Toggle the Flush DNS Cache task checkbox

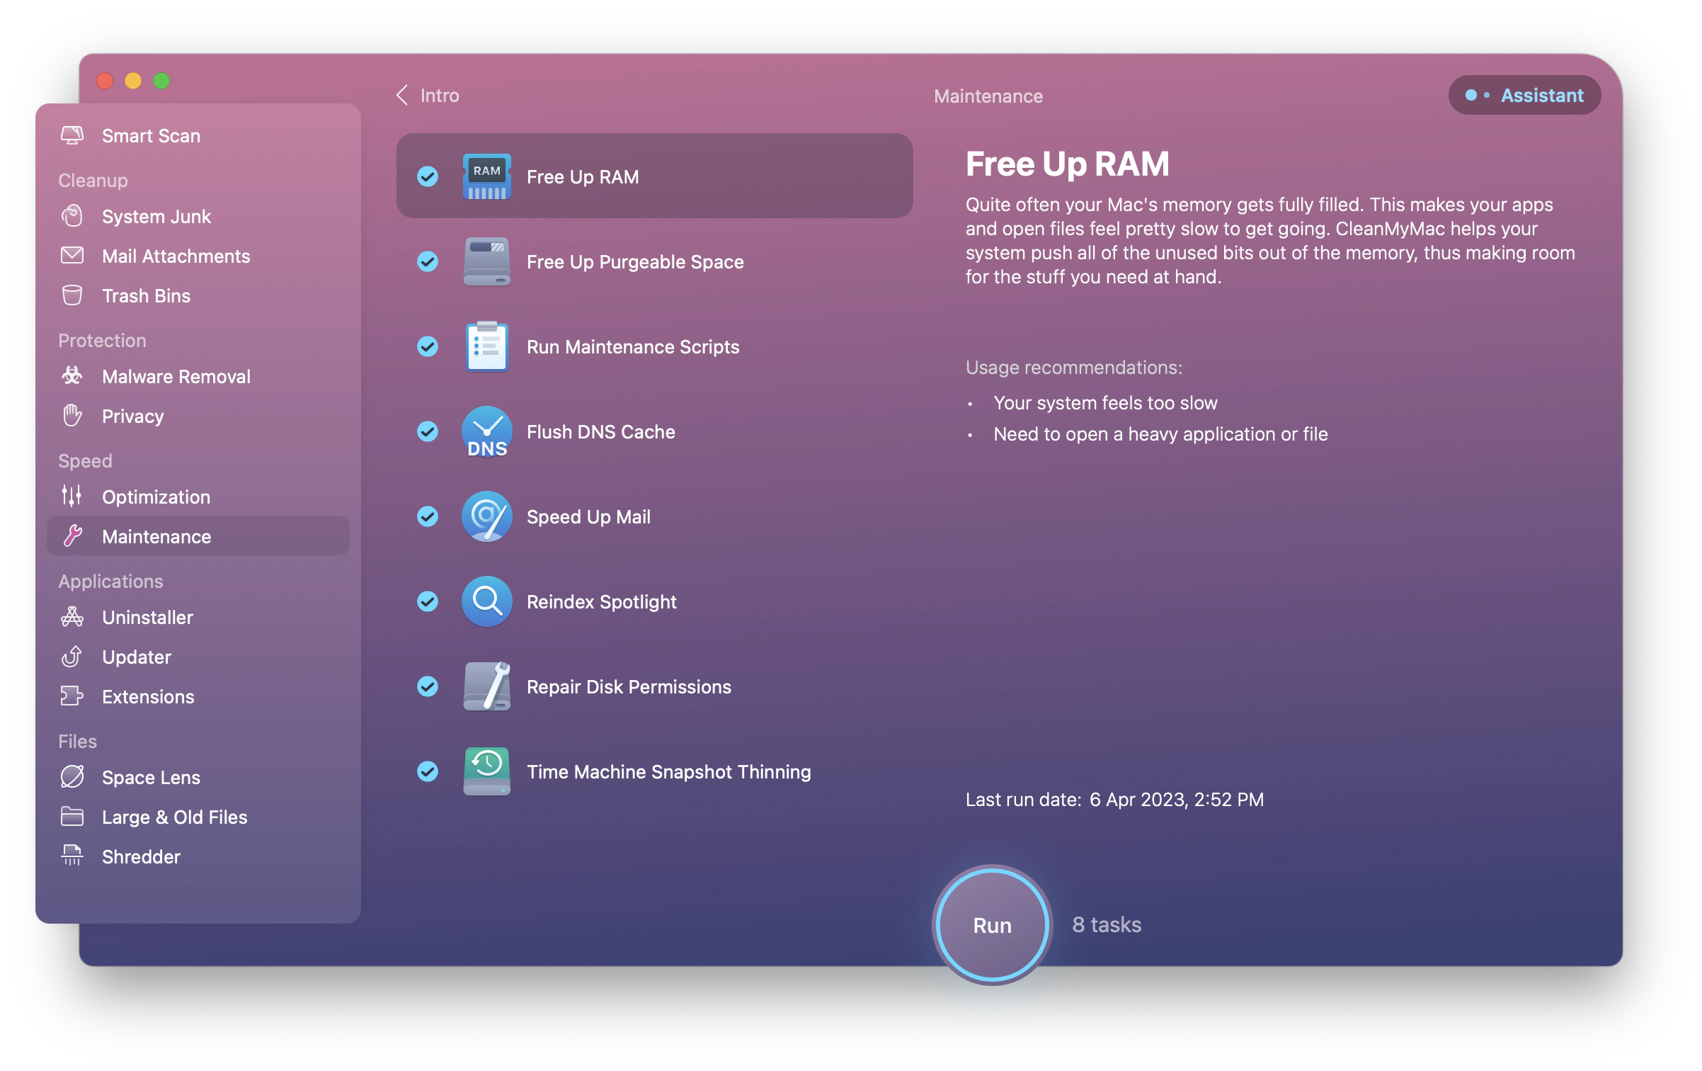[x=428, y=432]
